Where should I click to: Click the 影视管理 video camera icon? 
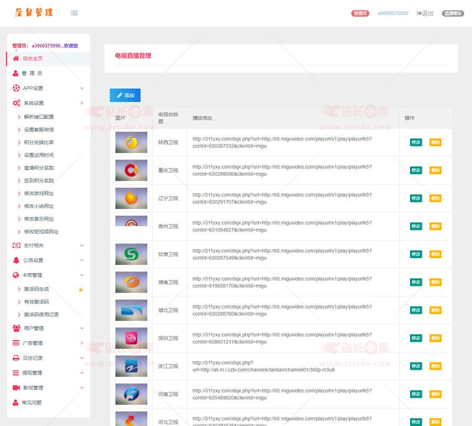[x=16, y=388]
